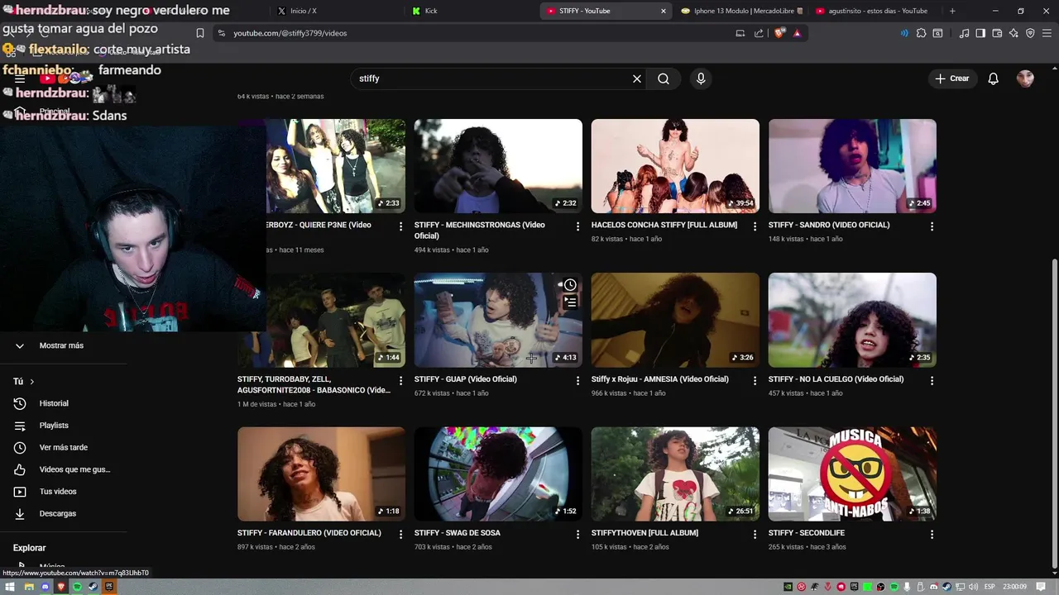The height and width of the screenshot is (595, 1059).
Task: Switch to agustinsito - estos dias tab
Action: (x=875, y=11)
